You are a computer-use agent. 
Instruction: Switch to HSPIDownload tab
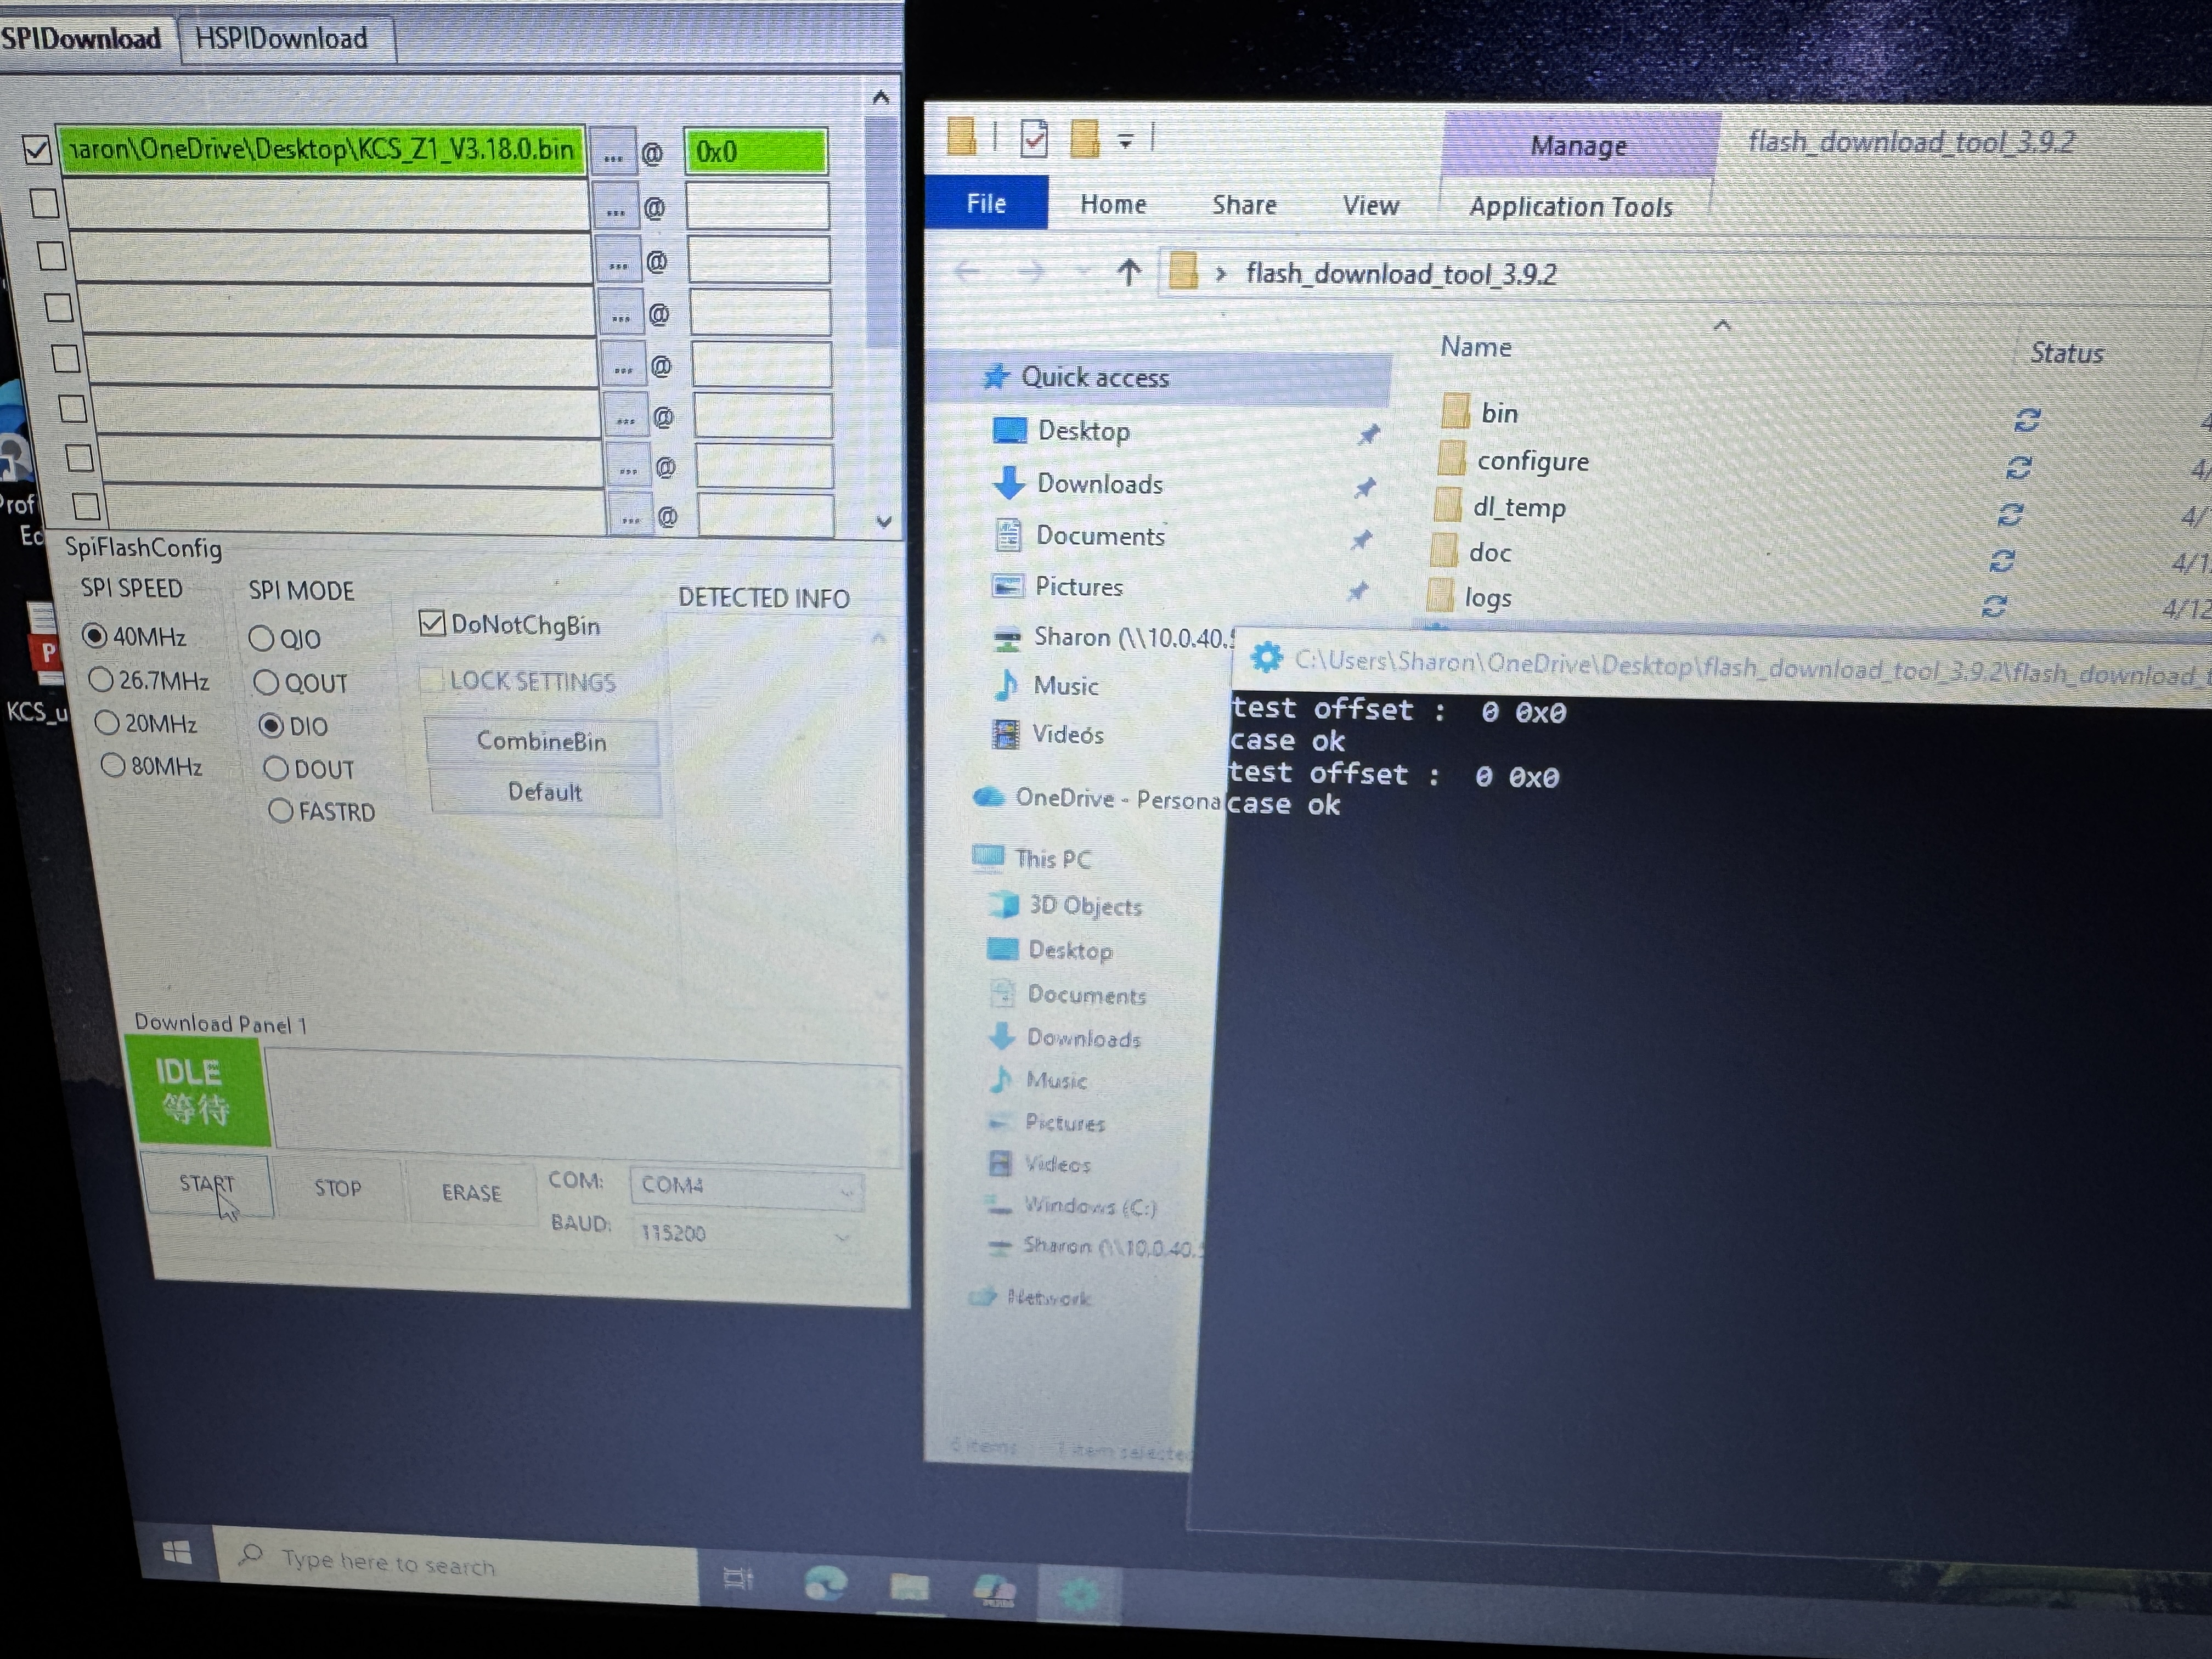pyautogui.click(x=282, y=39)
